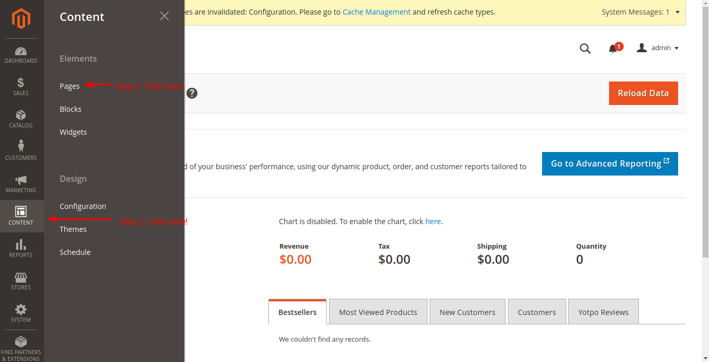Open Pages under Elements
This screenshot has width=709, height=362.
coord(70,86)
